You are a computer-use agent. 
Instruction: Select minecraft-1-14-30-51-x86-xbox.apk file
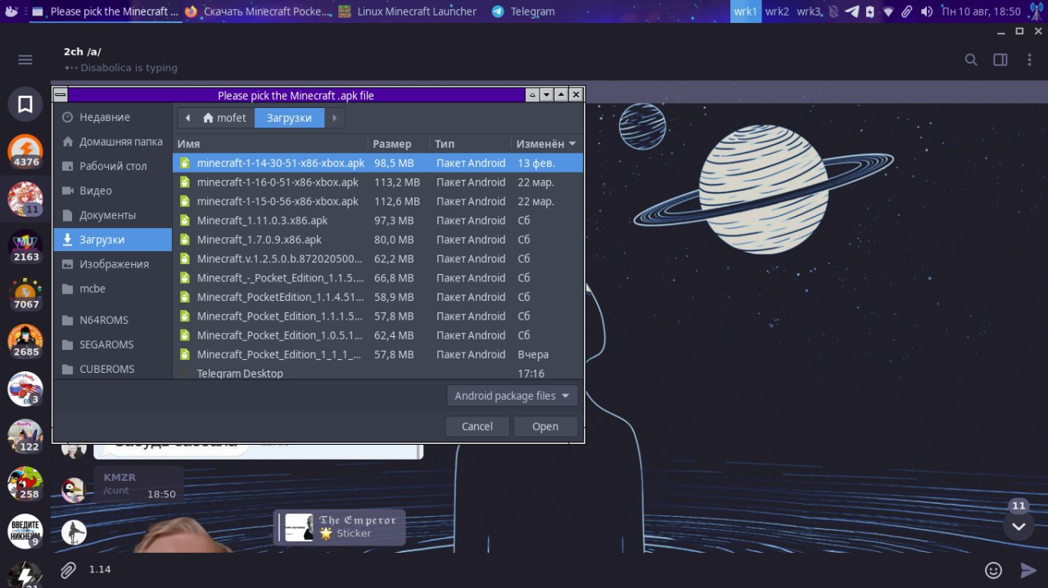(378, 163)
